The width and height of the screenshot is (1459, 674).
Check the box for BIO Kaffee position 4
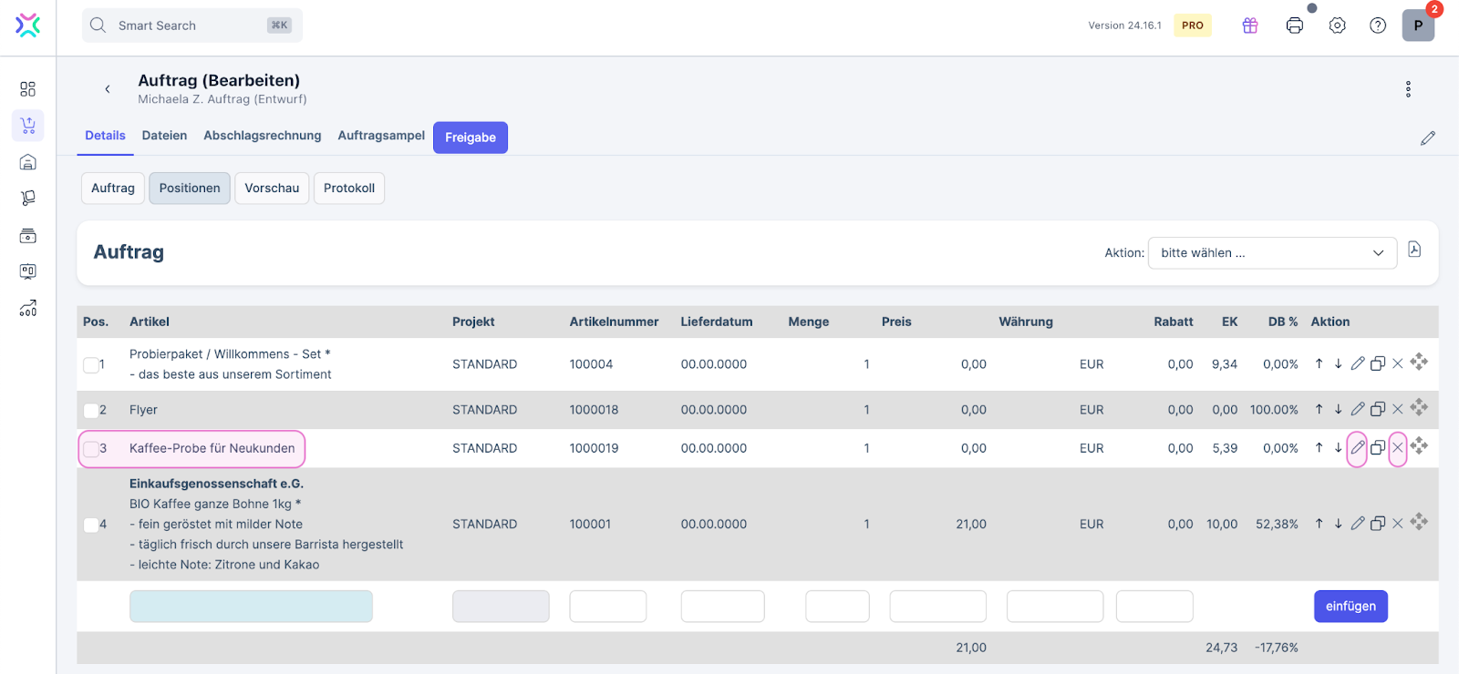click(91, 525)
